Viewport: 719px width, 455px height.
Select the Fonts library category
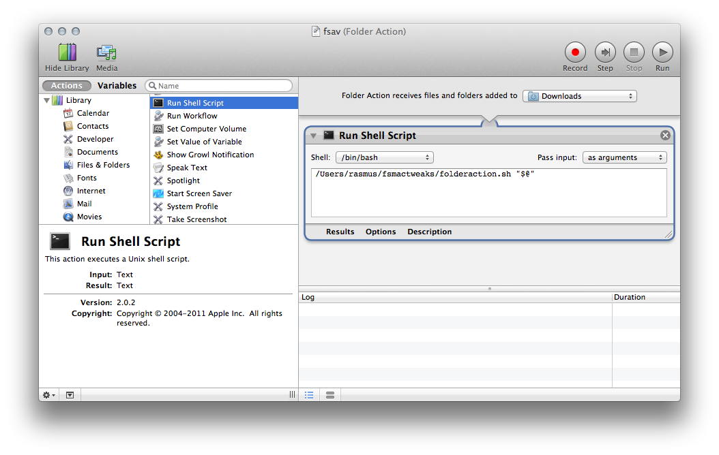[x=87, y=178]
